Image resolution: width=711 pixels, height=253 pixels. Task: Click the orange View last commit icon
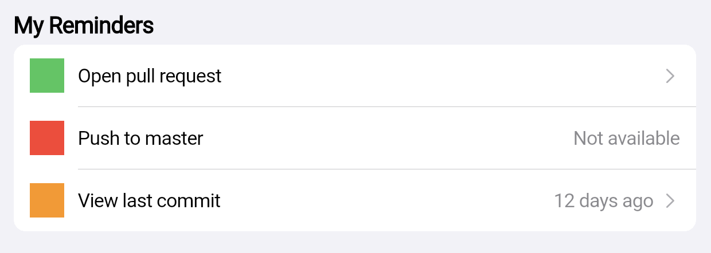tap(47, 200)
